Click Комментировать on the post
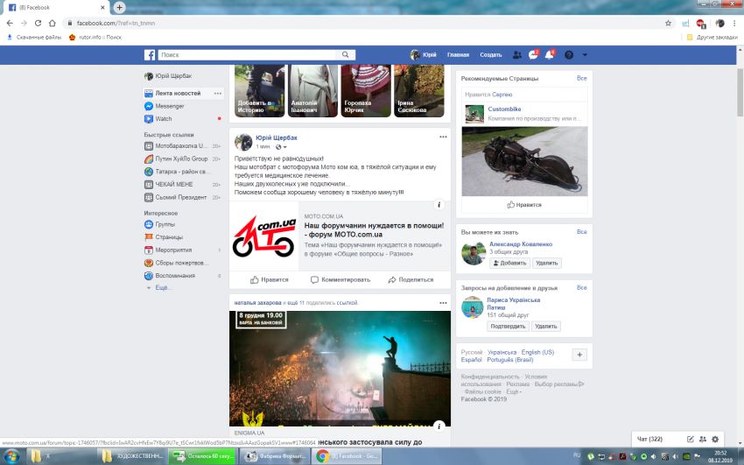 point(340,280)
